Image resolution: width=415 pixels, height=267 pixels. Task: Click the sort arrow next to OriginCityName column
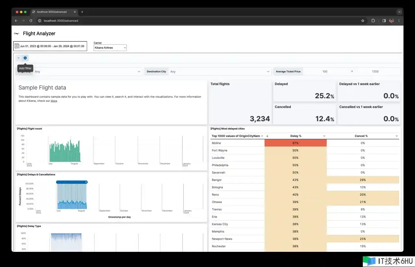tap(267, 136)
